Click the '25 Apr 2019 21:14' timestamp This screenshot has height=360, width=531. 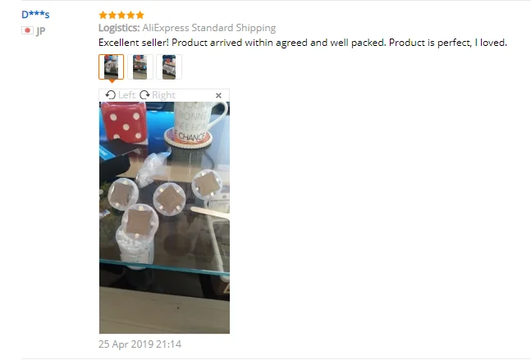click(140, 344)
